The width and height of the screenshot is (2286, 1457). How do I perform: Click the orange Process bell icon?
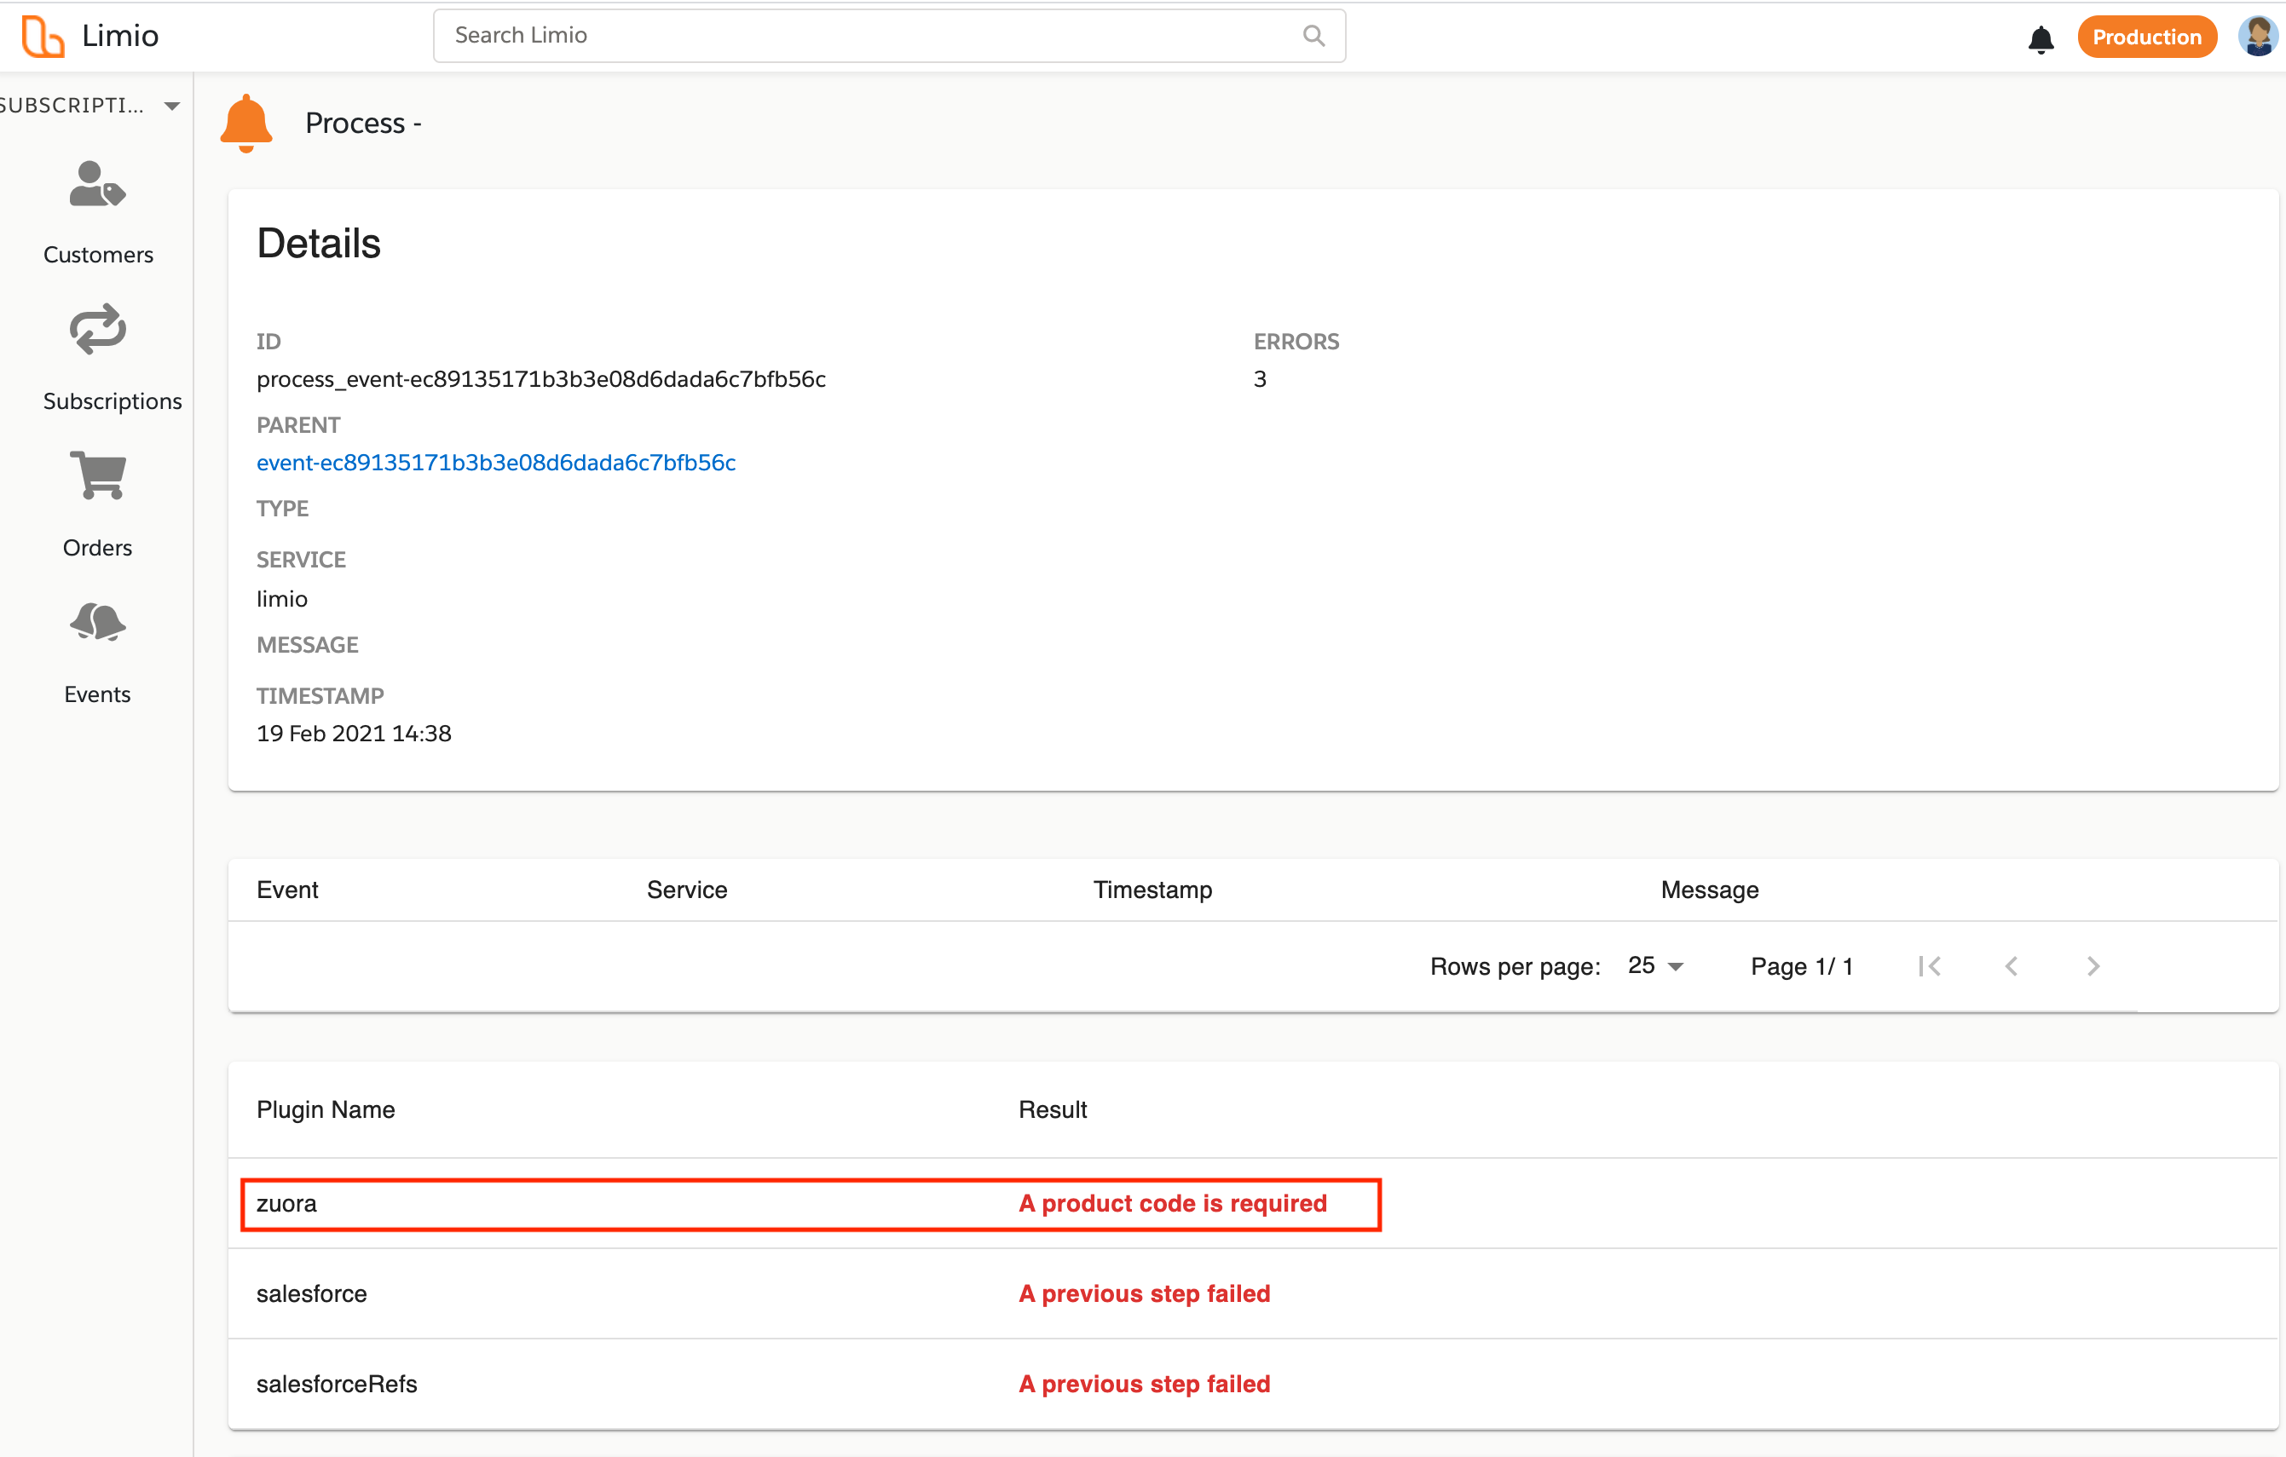(245, 124)
